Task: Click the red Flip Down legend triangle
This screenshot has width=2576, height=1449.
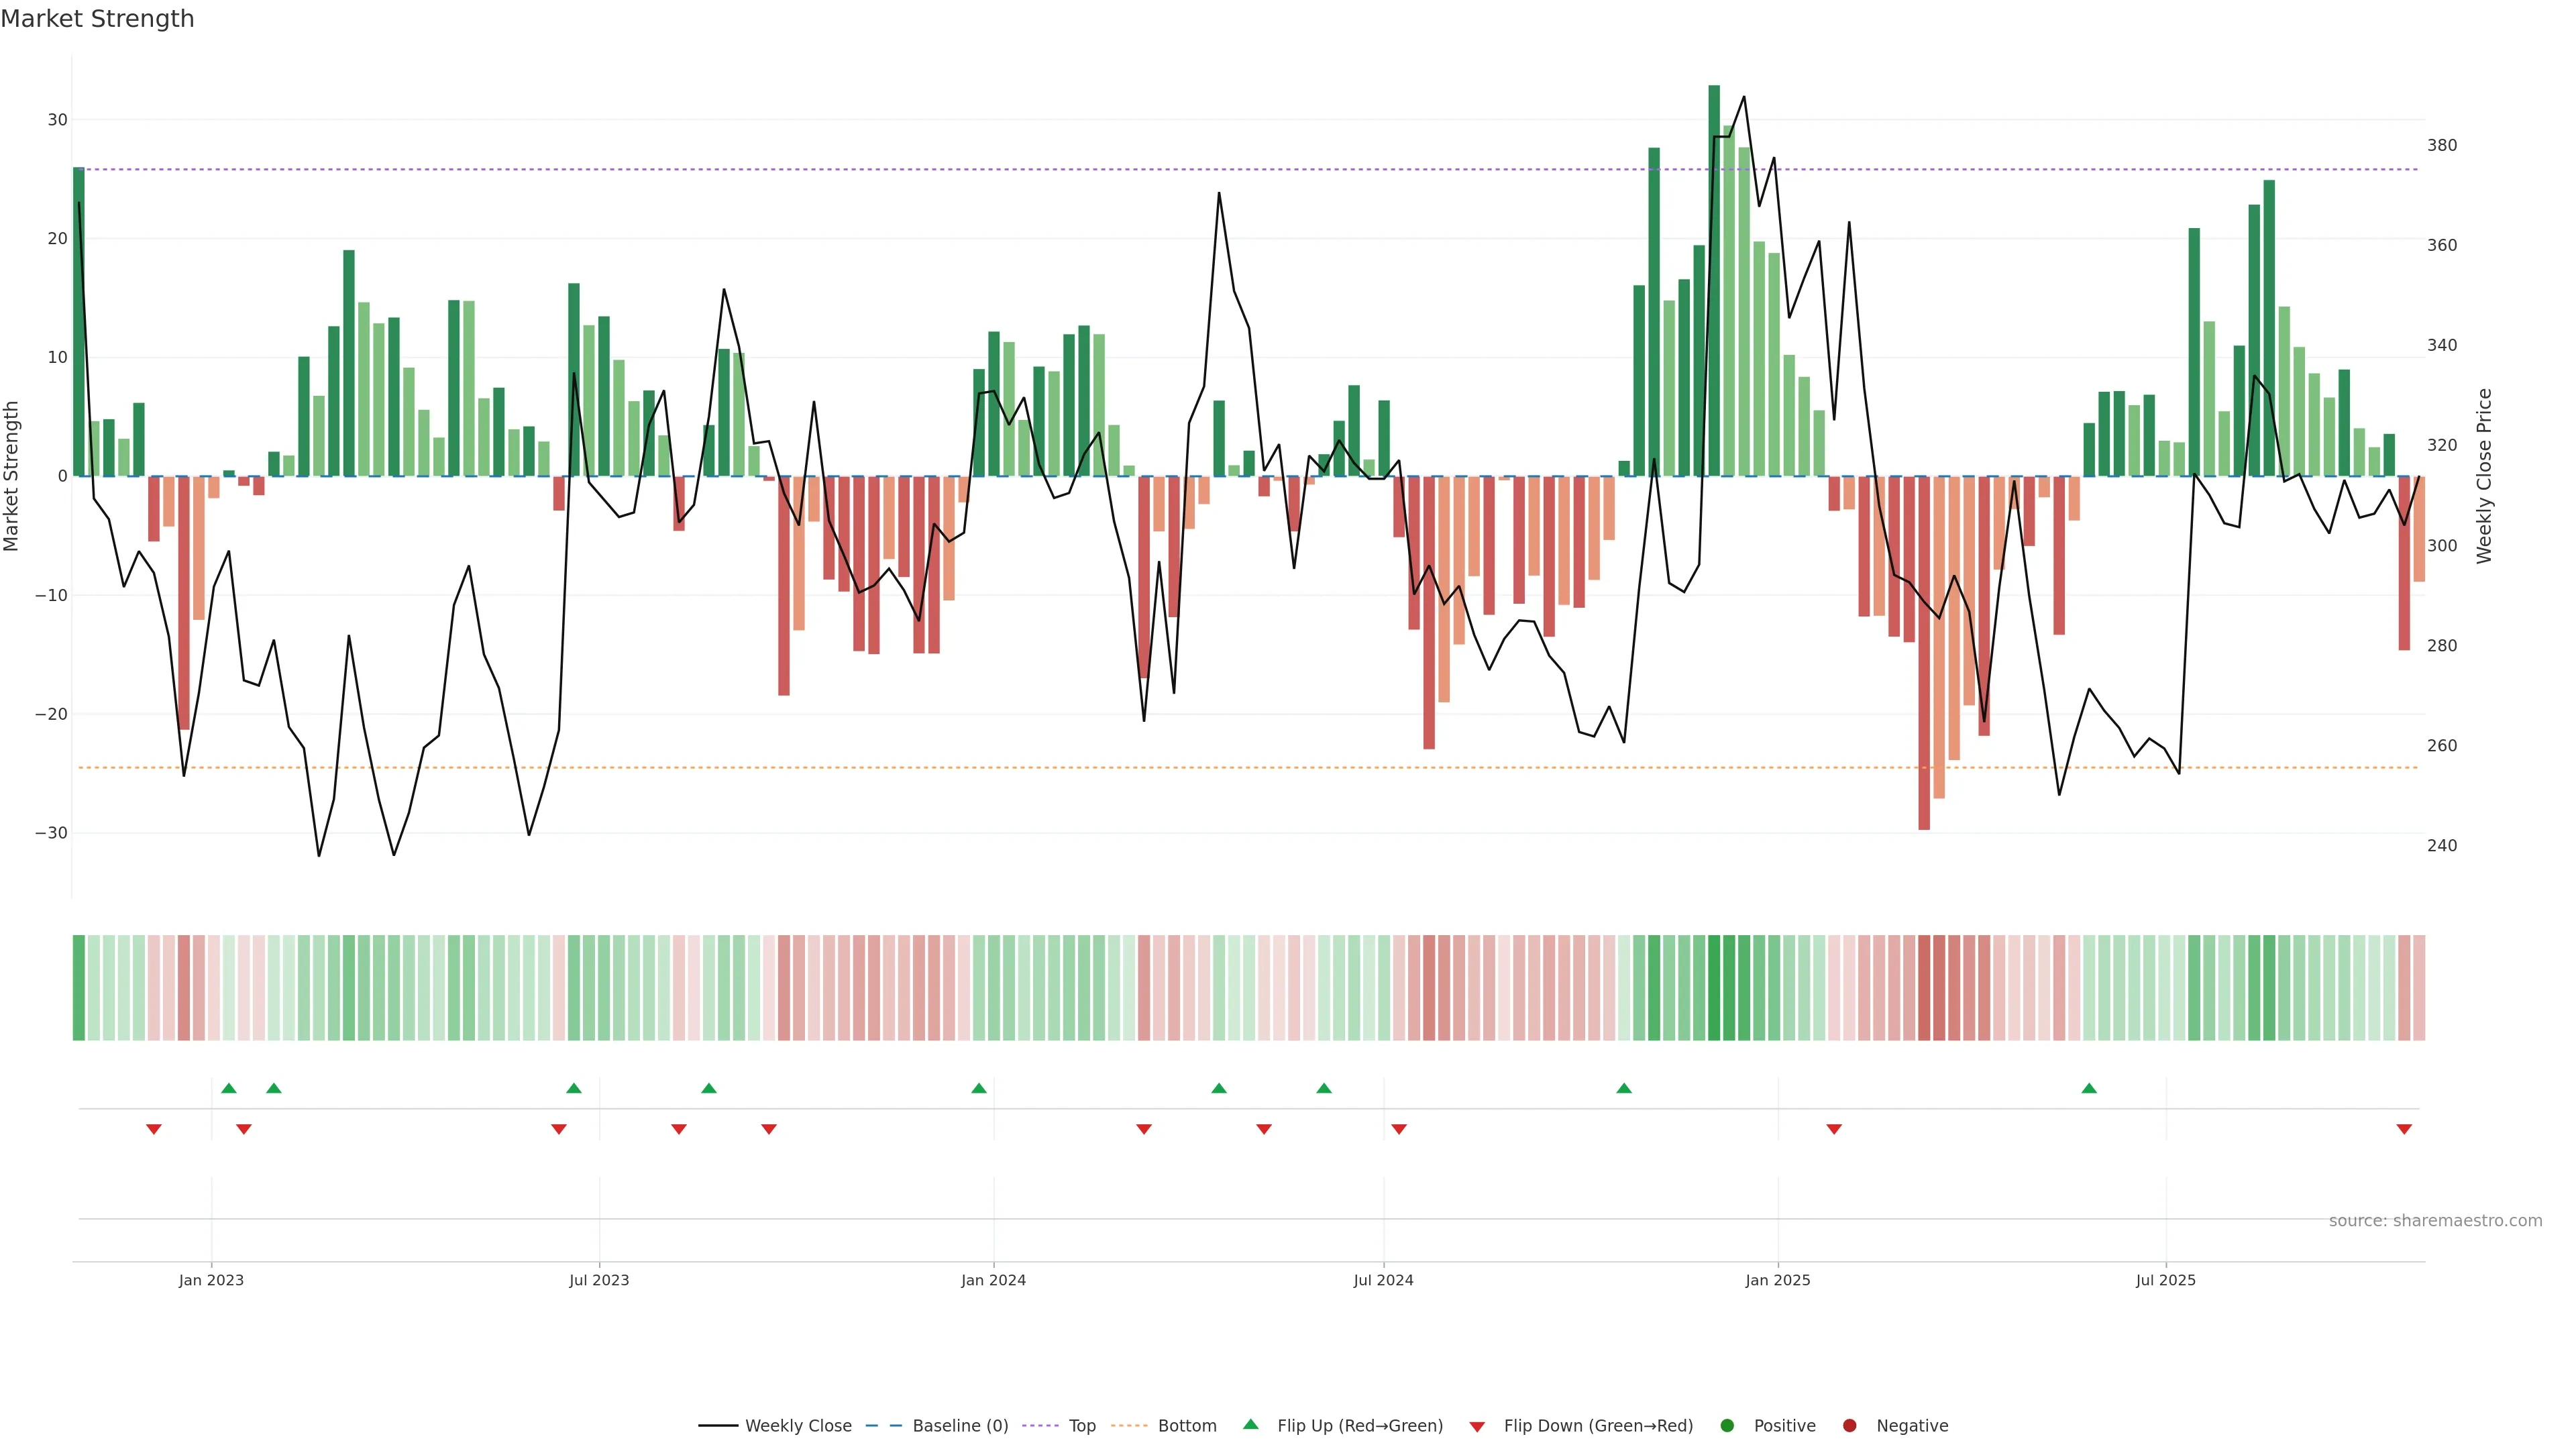Action: [x=1477, y=1427]
